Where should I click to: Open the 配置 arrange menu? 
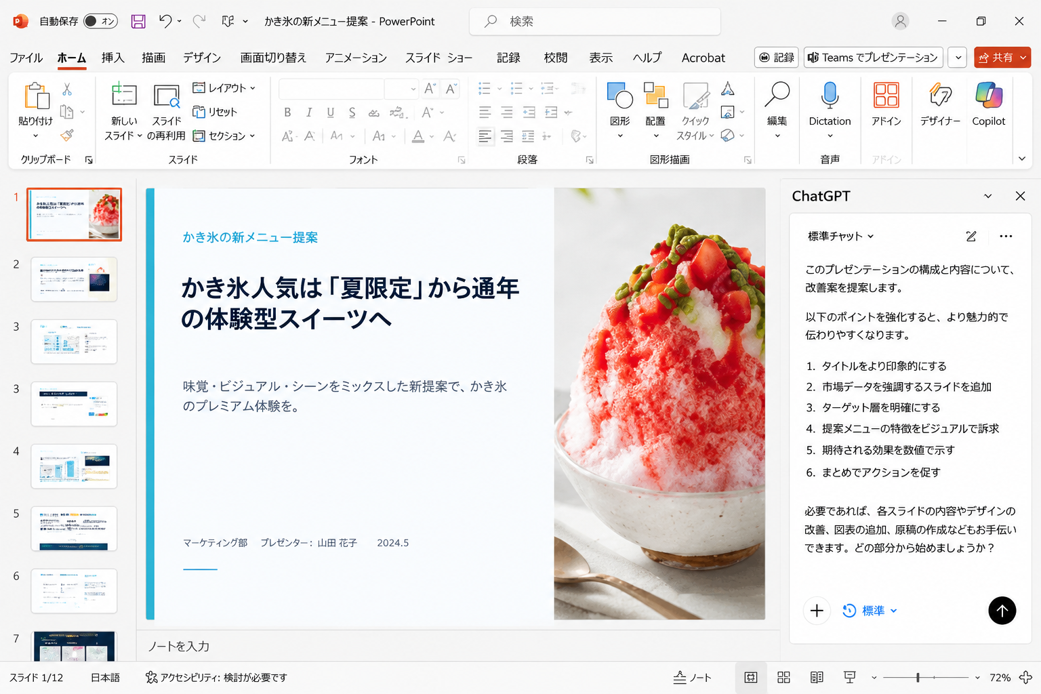tap(655, 111)
